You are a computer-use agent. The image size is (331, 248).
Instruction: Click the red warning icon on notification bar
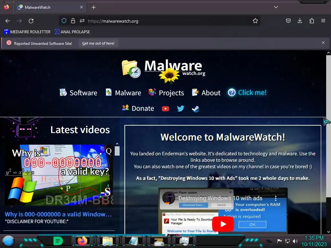tap(9, 43)
